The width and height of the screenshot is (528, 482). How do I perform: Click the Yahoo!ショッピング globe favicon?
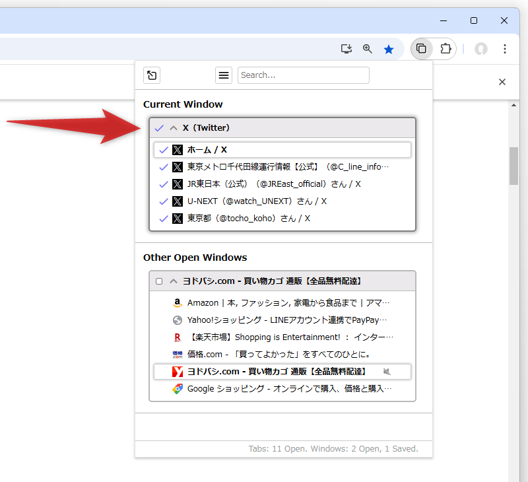pyautogui.click(x=178, y=320)
